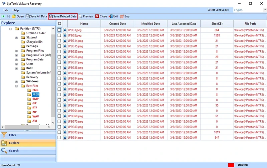This screenshot has width=267, height=168.
Task: Select the System Volume Info folder
Action: [38, 72]
